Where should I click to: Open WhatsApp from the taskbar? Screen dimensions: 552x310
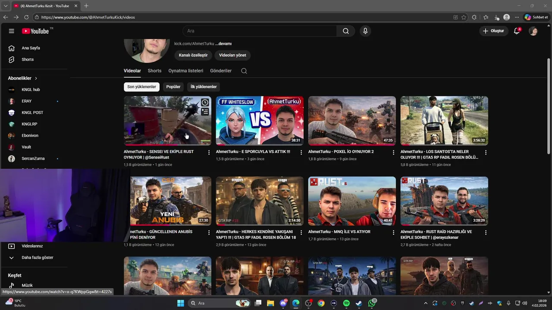pos(372,303)
